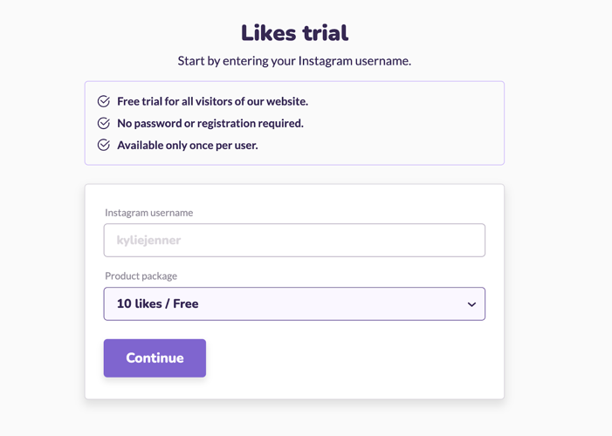Select the "10 likes / Free" option text
The width and height of the screenshot is (612, 436).
click(157, 304)
